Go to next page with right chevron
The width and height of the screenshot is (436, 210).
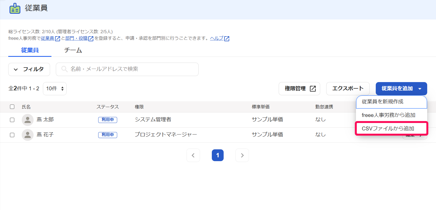[x=242, y=155]
